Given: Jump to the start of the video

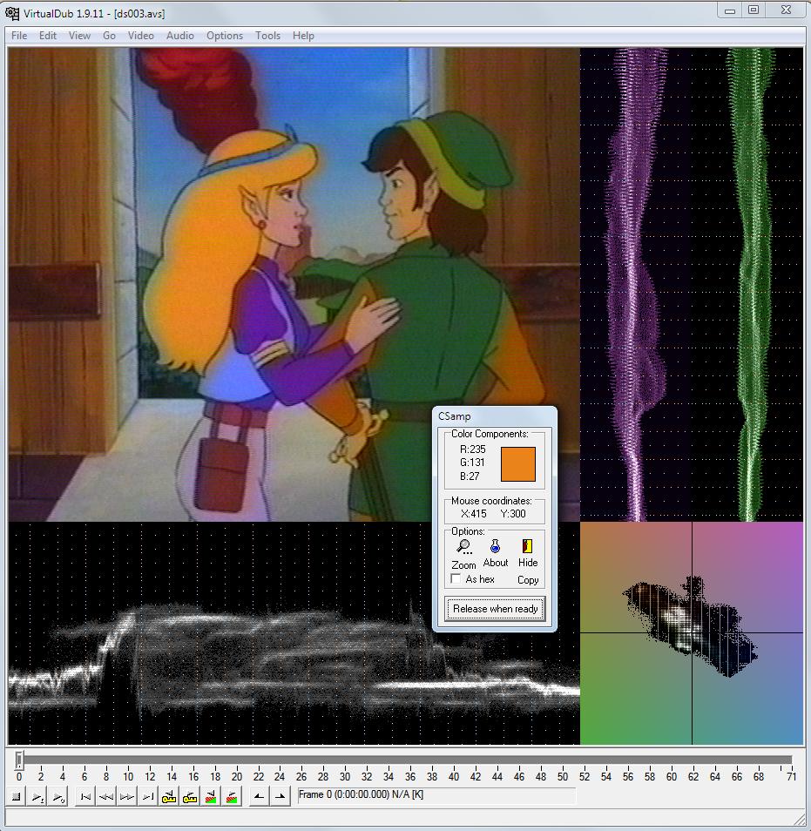Looking at the screenshot, I should pos(85,796).
